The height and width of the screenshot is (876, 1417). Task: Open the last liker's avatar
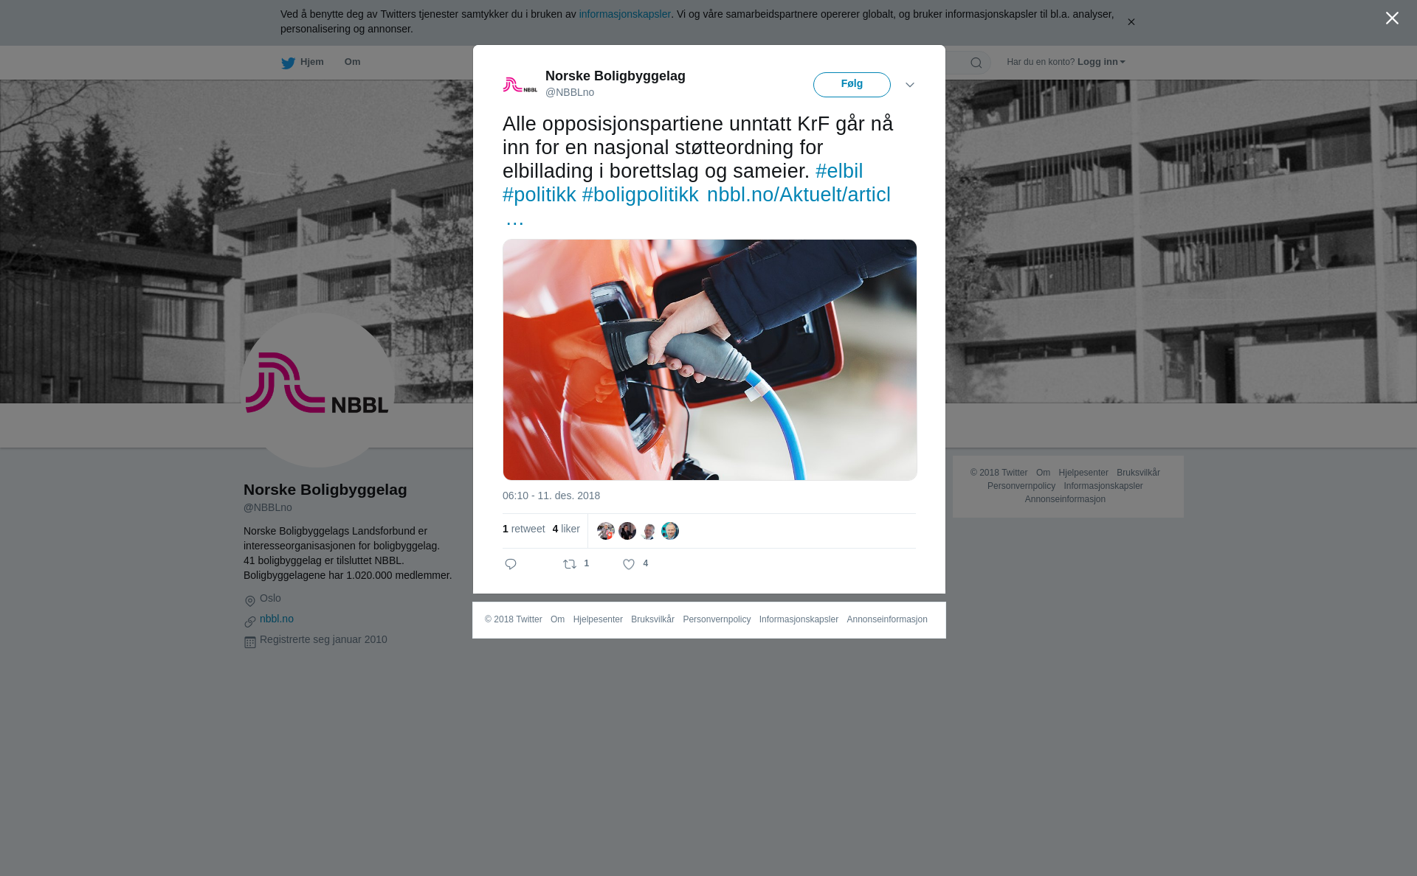[670, 531]
